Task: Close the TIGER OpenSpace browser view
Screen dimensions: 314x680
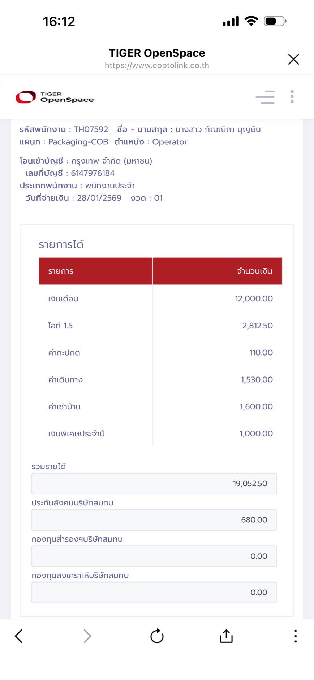Action: click(x=293, y=59)
